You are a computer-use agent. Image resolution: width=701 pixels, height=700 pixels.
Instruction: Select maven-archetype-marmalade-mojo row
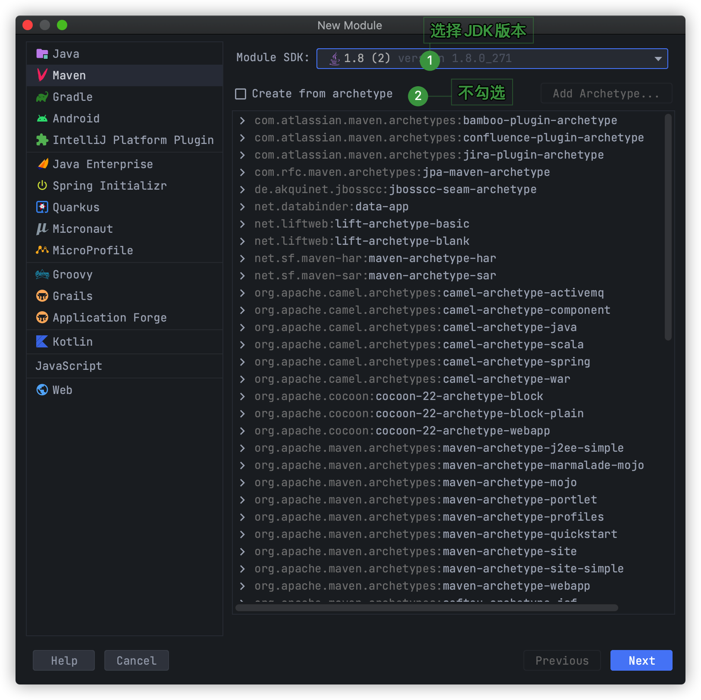[448, 466]
